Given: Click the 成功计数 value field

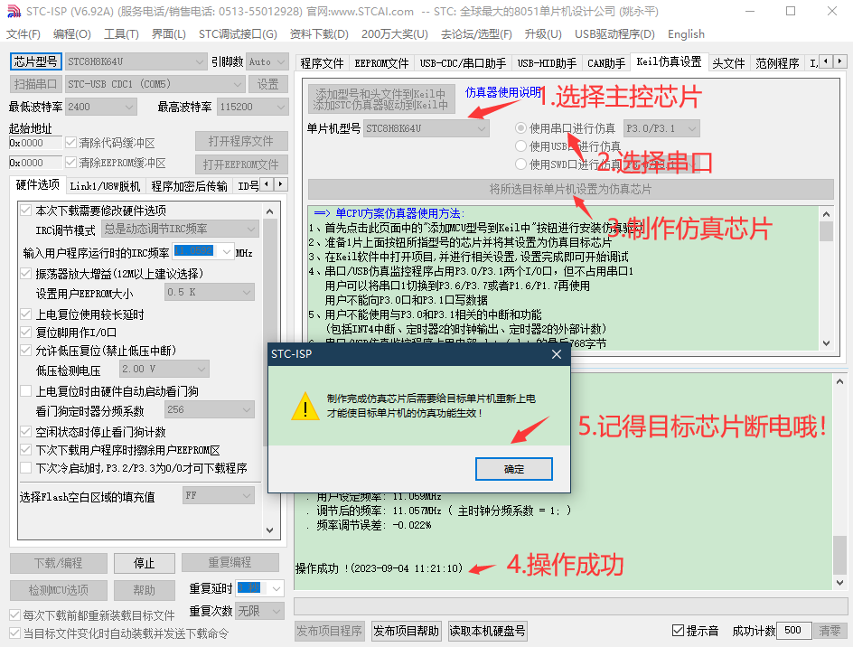Looking at the screenshot, I should pos(793,630).
